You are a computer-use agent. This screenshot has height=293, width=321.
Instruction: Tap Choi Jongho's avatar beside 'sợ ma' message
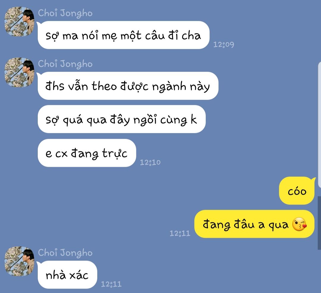click(19, 22)
